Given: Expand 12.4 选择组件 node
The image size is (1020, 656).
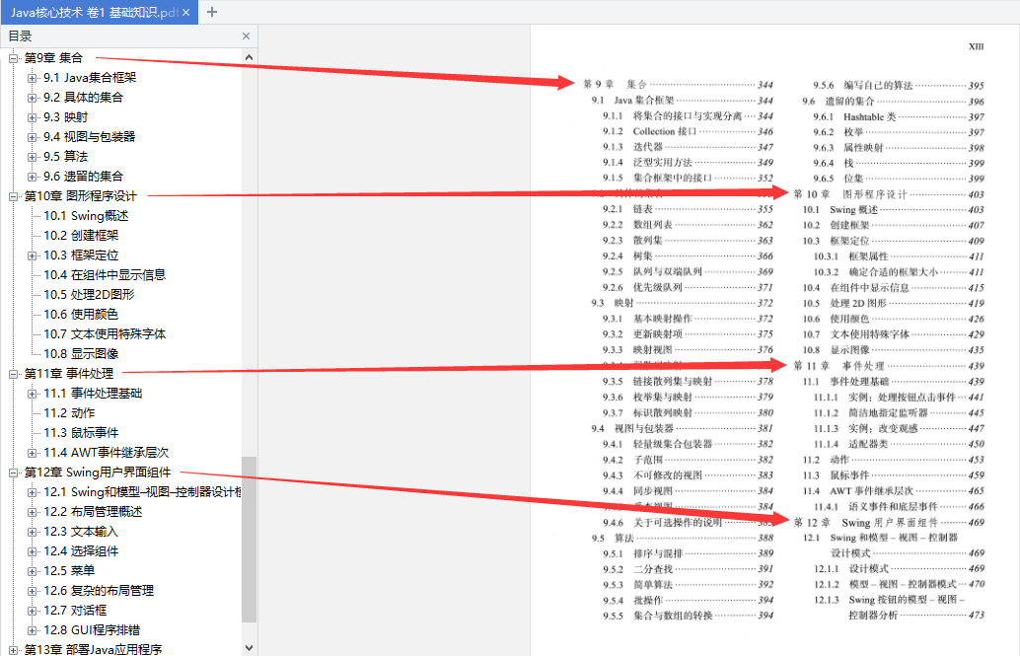Looking at the screenshot, I should tap(32, 551).
